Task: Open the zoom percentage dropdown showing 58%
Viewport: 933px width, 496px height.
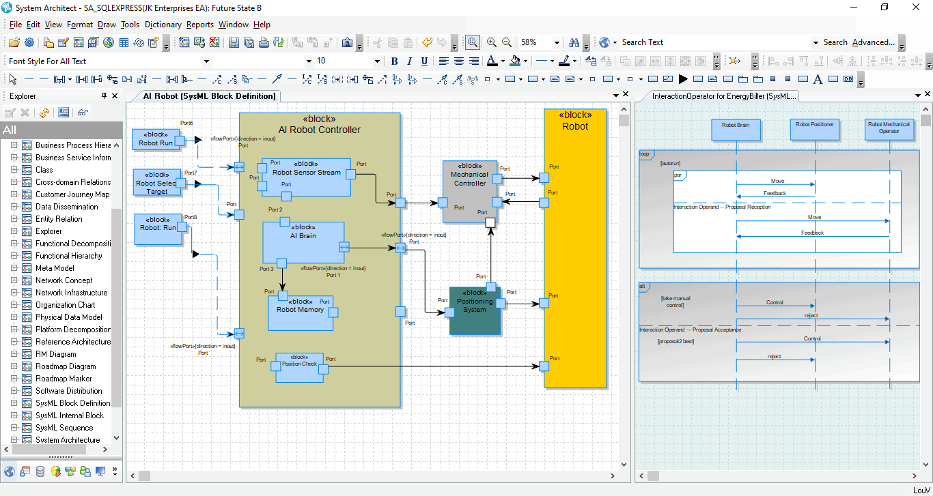Action: tap(556, 42)
